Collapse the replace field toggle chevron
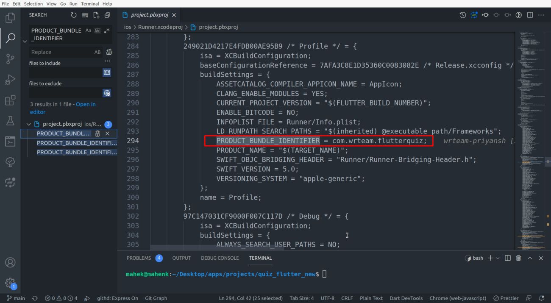The image size is (551, 303). click(25, 41)
